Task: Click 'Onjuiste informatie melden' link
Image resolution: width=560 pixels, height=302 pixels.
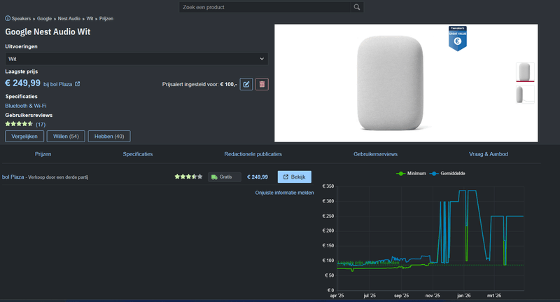Action: [x=285, y=193]
